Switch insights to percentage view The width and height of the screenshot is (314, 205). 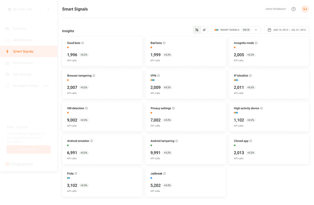197,30
